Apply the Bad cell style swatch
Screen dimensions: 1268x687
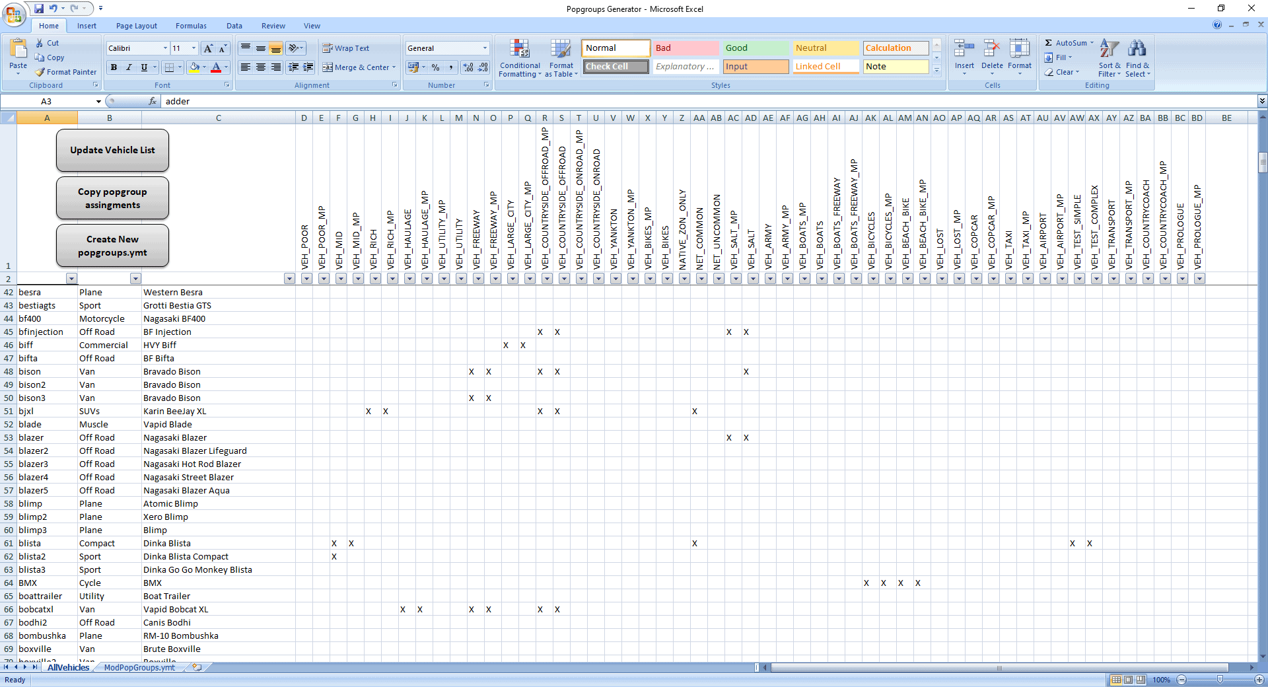coord(686,48)
